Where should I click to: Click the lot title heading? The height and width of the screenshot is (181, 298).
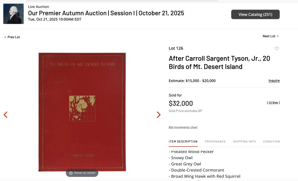(219, 62)
